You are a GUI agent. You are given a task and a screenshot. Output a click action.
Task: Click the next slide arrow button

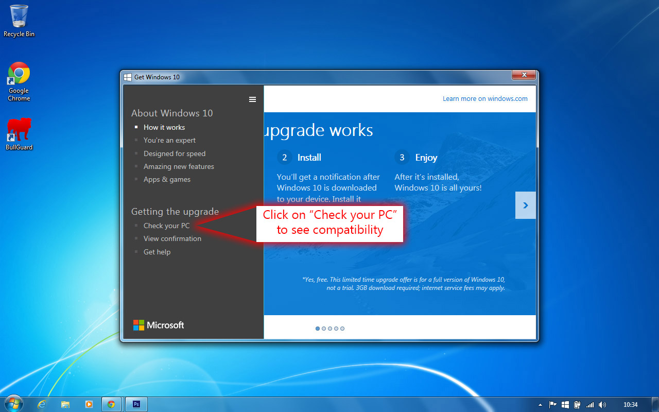coord(525,205)
